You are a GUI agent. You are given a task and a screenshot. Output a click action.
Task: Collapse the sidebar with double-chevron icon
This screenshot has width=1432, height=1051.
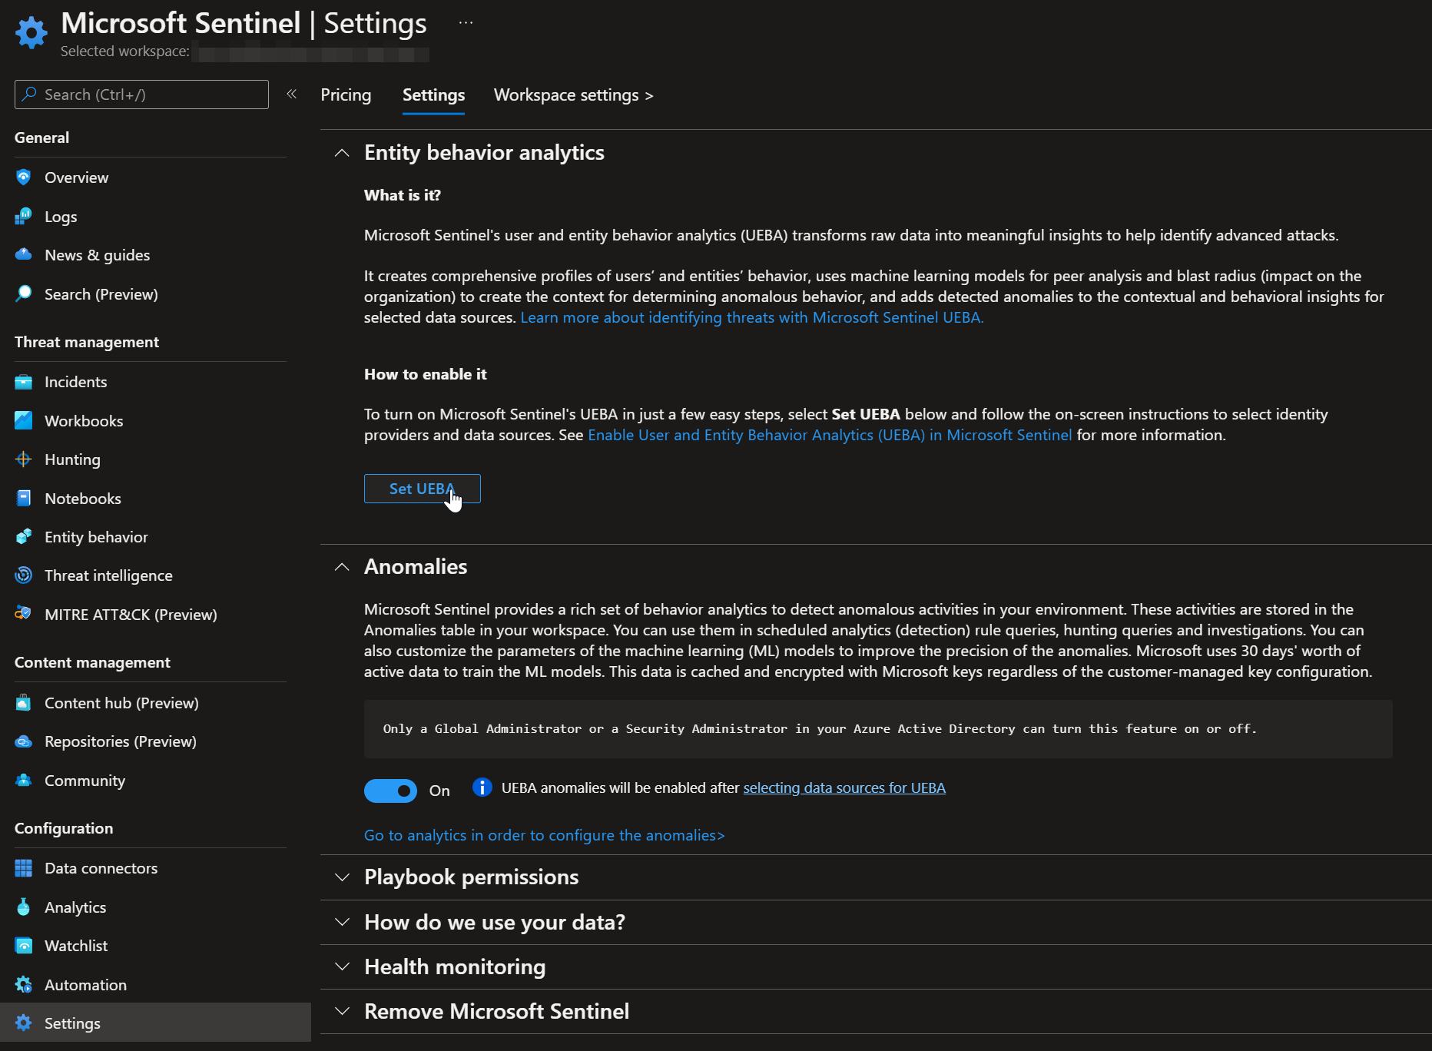click(x=292, y=94)
